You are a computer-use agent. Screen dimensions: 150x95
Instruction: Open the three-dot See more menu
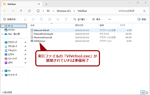(110, 19)
